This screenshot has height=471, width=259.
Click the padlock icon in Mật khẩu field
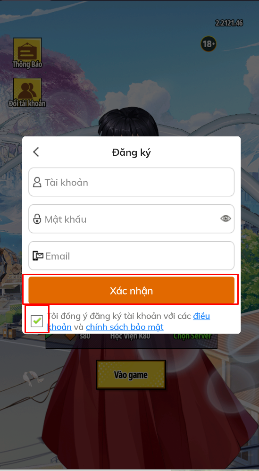pyautogui.click(x=37, y=219)
